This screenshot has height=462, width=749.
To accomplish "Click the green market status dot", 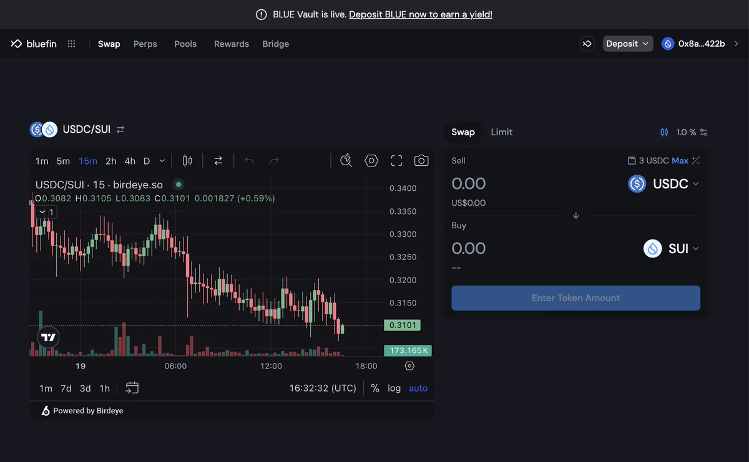I will click(179, 185).
